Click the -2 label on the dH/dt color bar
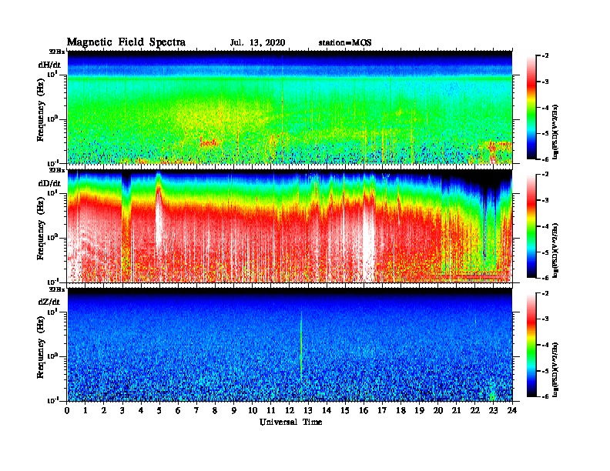The height and width of the screenshot is (471, 610). click(x=545, y=56)
